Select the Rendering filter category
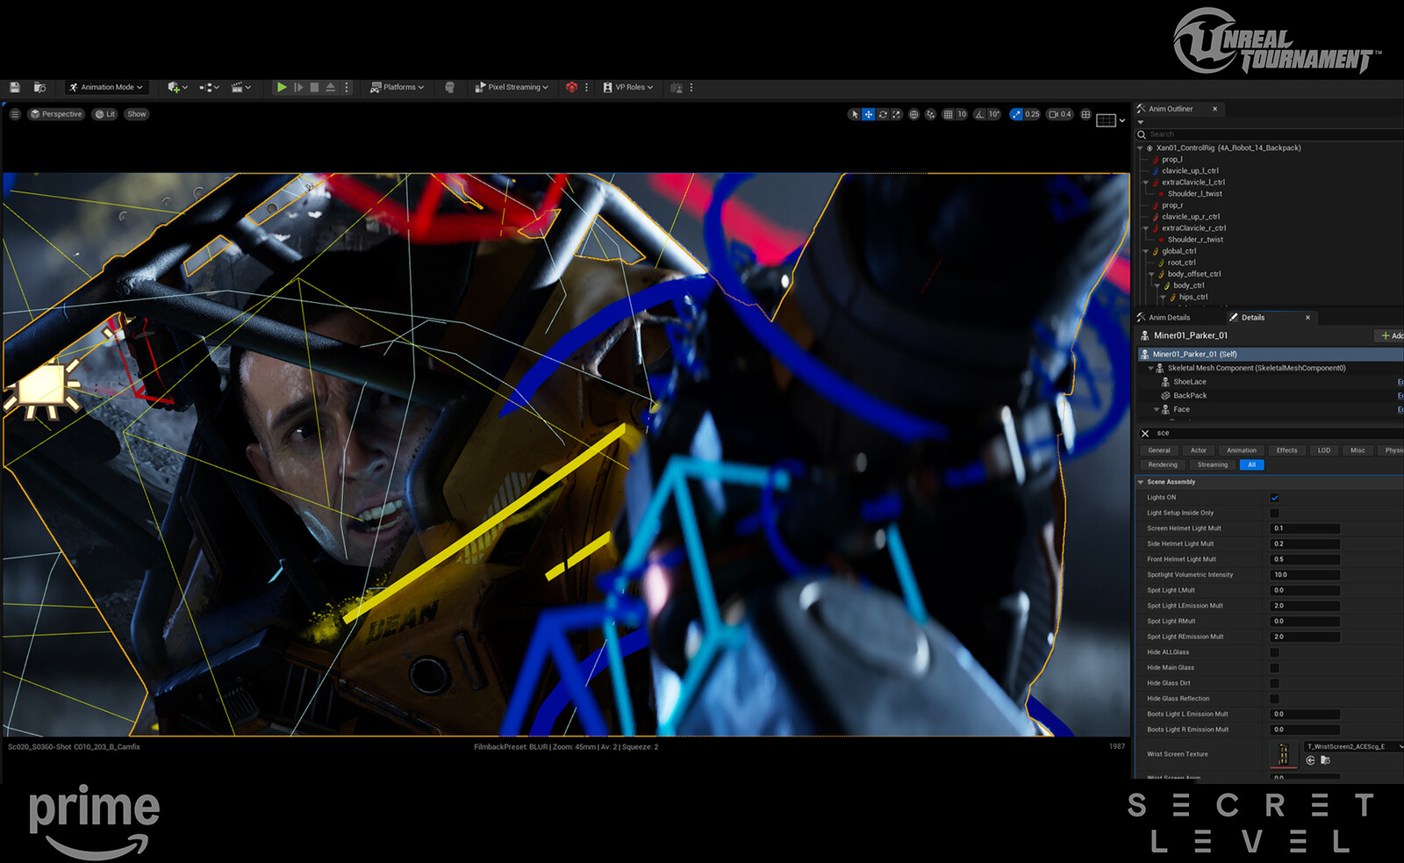Screen dimensions: 1404x863 pyautogui.click(x=1163, y=465)
